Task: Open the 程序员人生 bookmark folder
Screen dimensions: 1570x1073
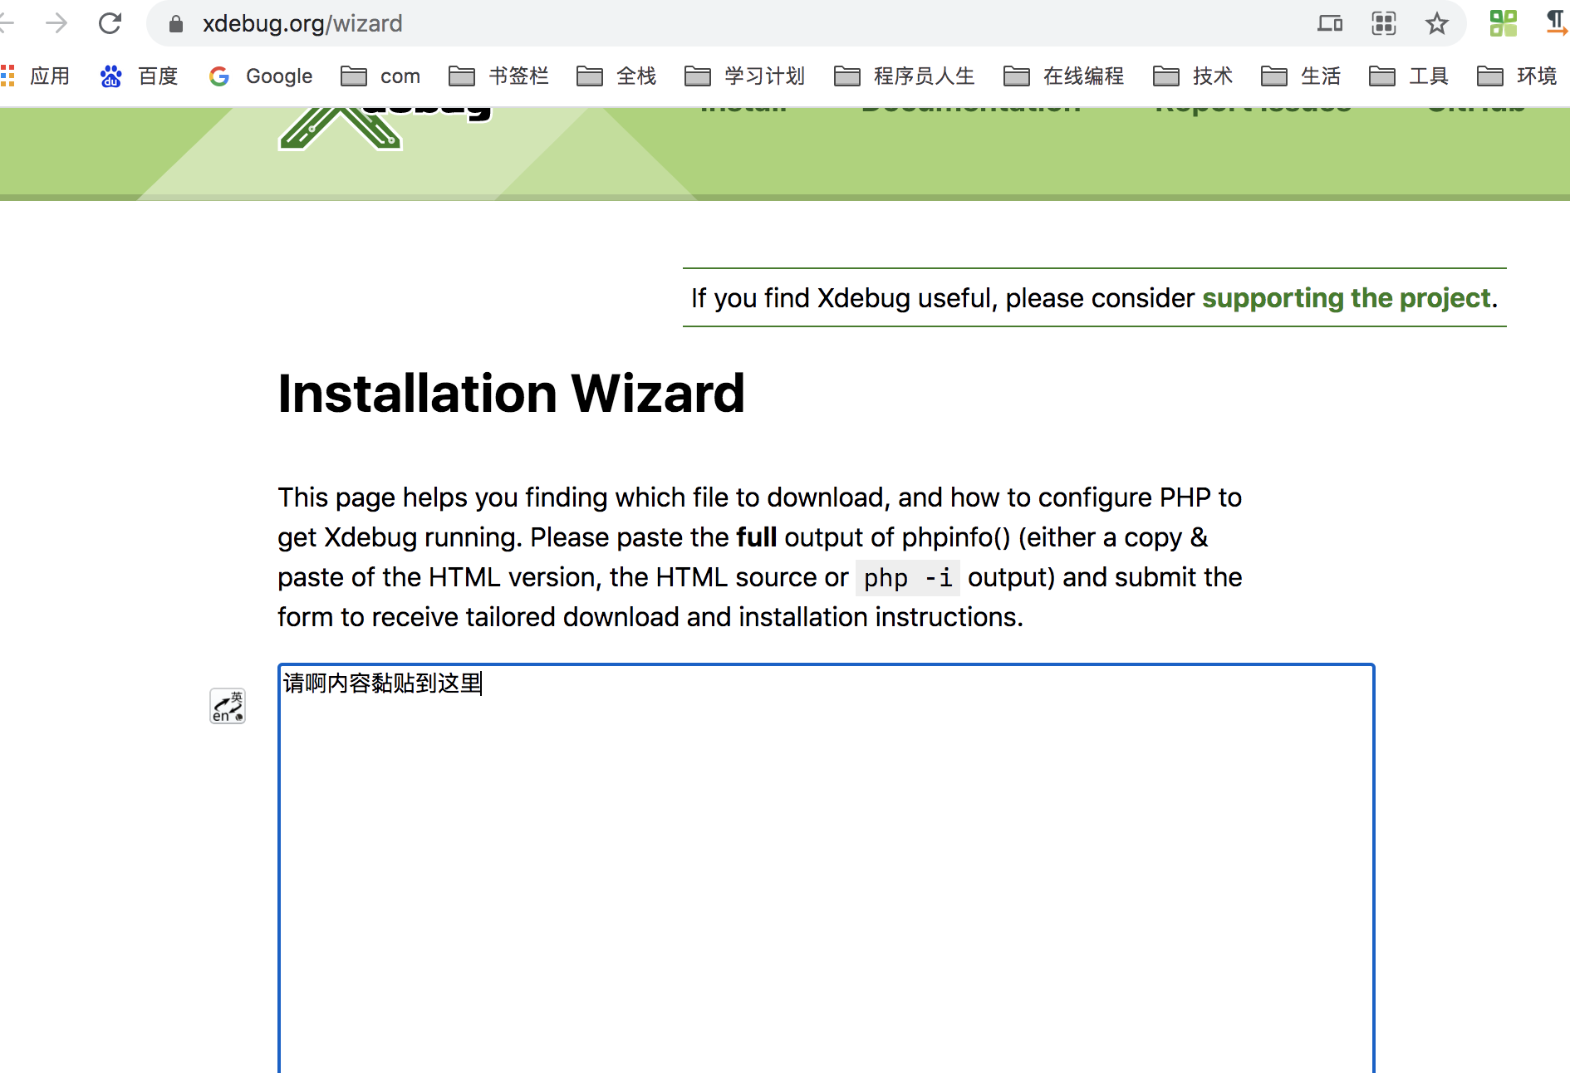Action: point(905,76)
